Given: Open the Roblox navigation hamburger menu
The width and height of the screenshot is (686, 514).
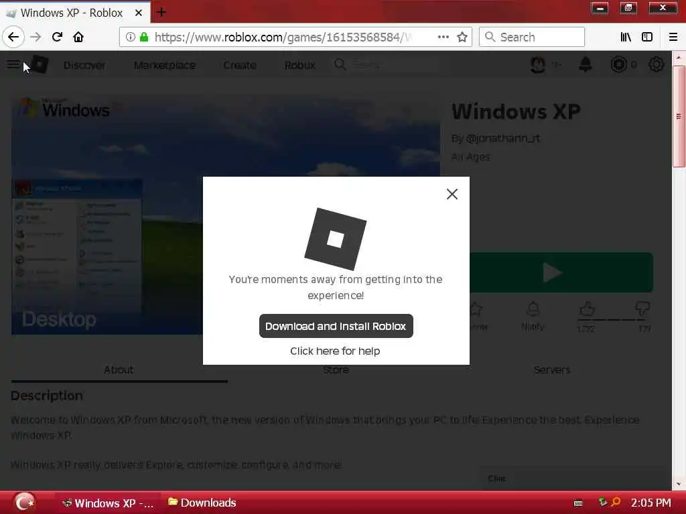Looking at the screenshot, I should click(x=13, y=65).
